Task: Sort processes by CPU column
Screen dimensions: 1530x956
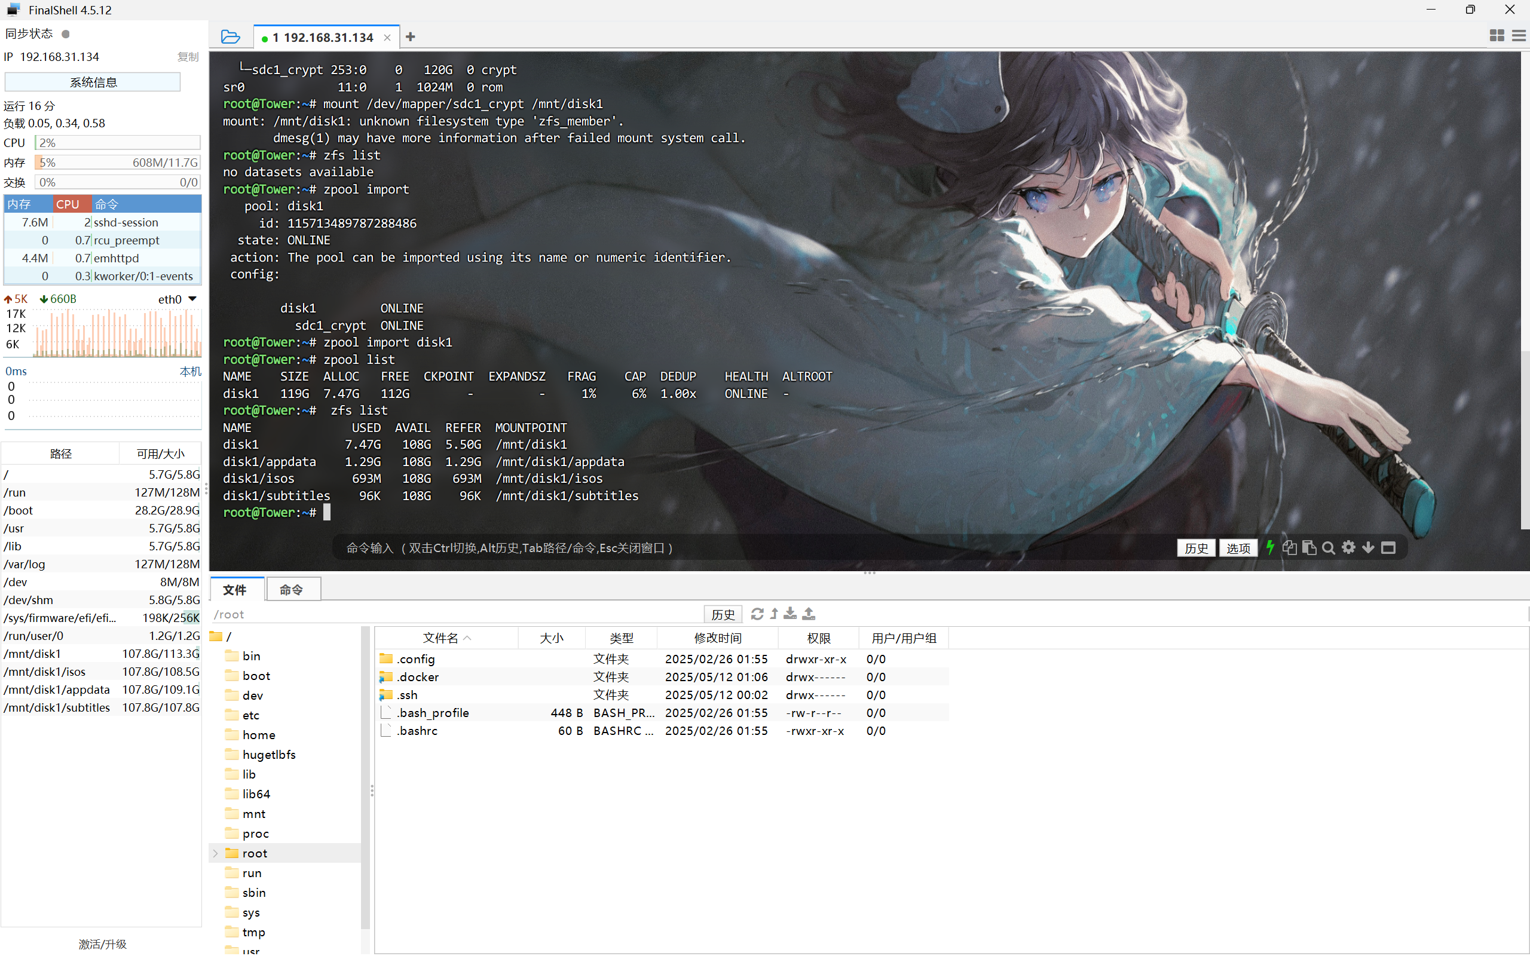Action: pos(72,204)
